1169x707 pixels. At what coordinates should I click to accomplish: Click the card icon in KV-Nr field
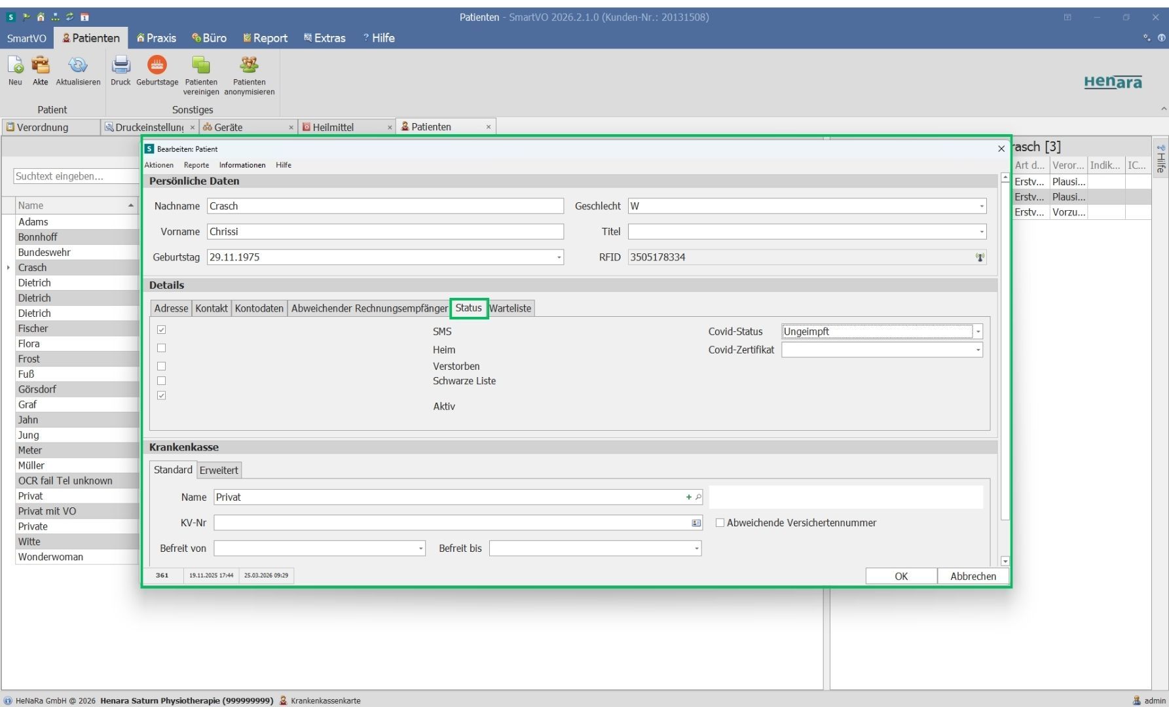[696, 522]
